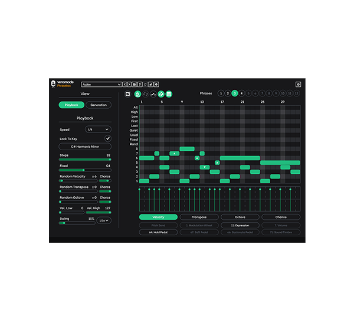Screen dimensions: 354x321
Task: Toggle the green metronome-shaped icon above grid
Action: pos(137,94)
